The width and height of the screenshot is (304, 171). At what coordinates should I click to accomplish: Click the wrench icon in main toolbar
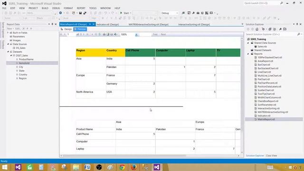193,13
